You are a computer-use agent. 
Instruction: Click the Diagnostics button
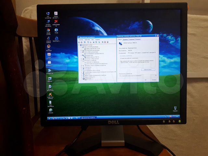[x=148, y=69]
